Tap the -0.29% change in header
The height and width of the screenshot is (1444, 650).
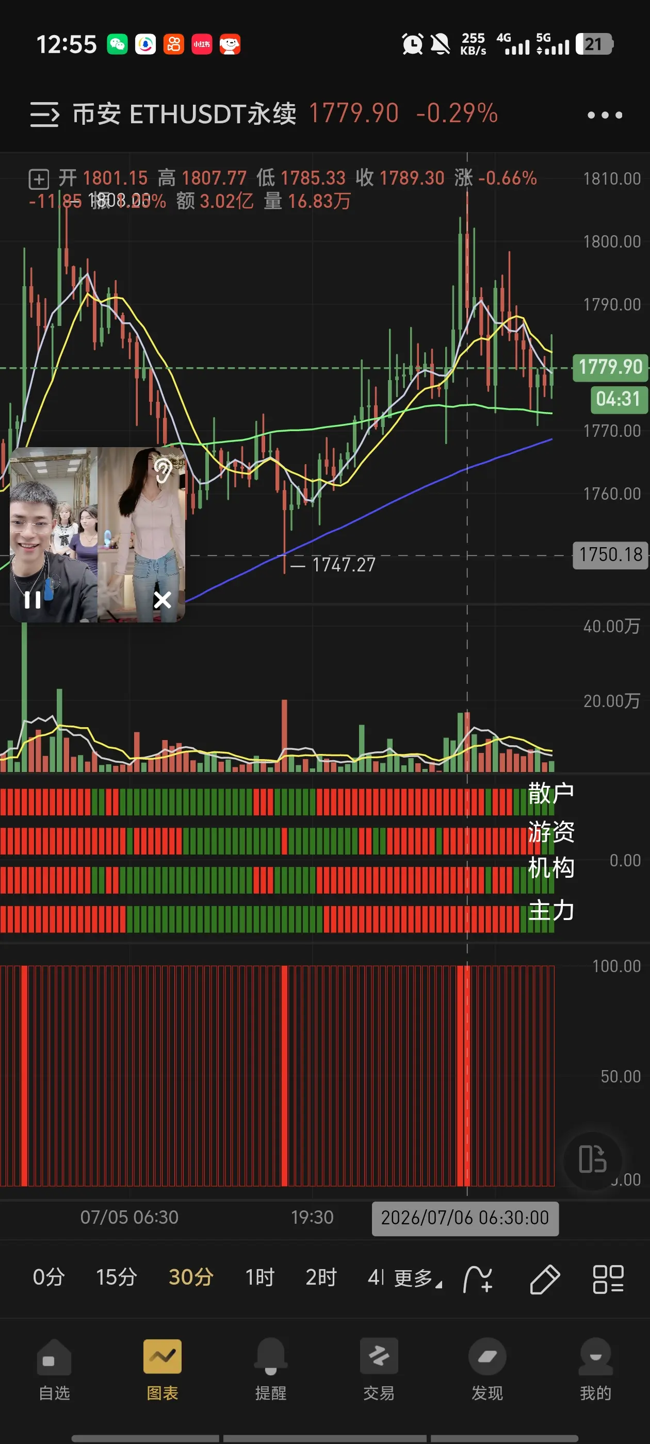(457, 113)
